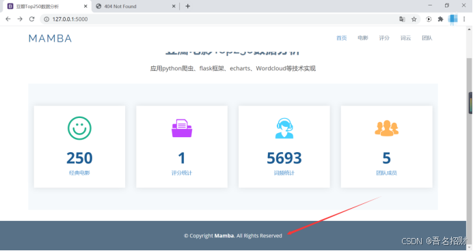Click the purple folder documents icon
The height and width of the screenshot is (251, 473).
click(x=182, y=128)
